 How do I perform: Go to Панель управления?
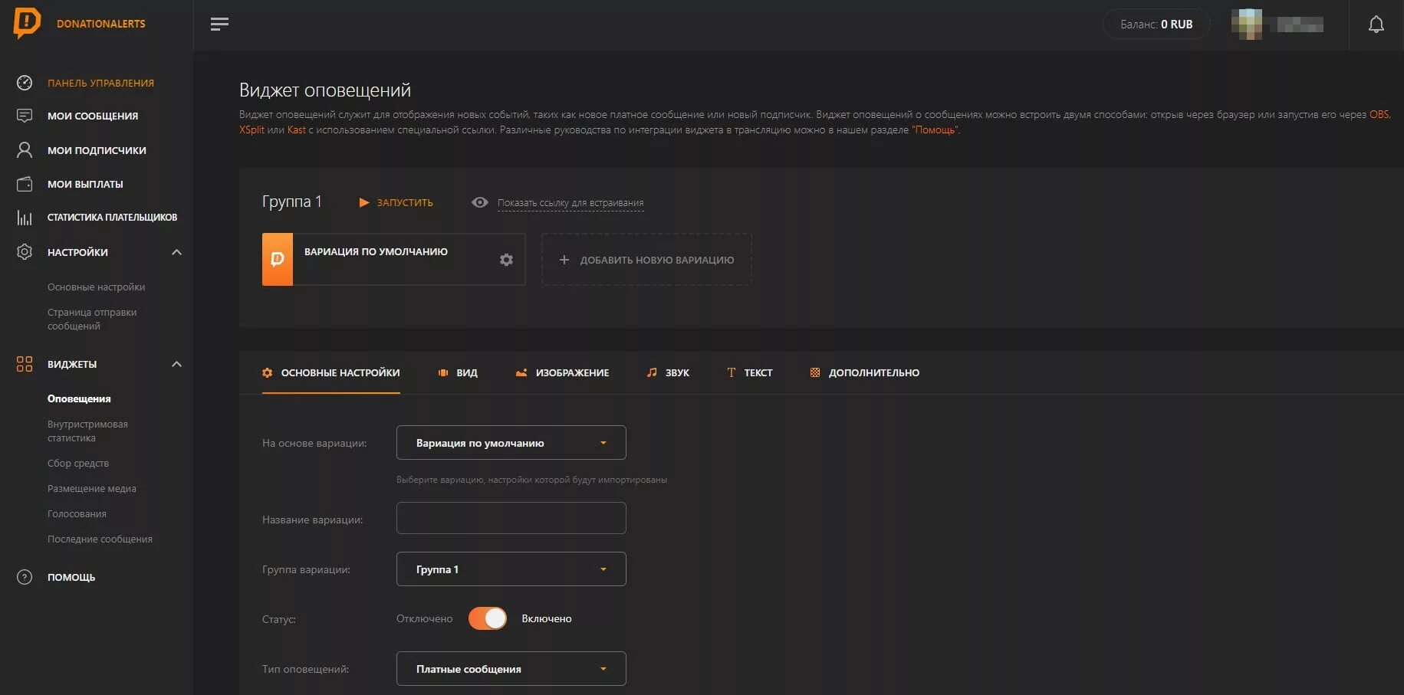pyautogui.click(x=100, y=83)
